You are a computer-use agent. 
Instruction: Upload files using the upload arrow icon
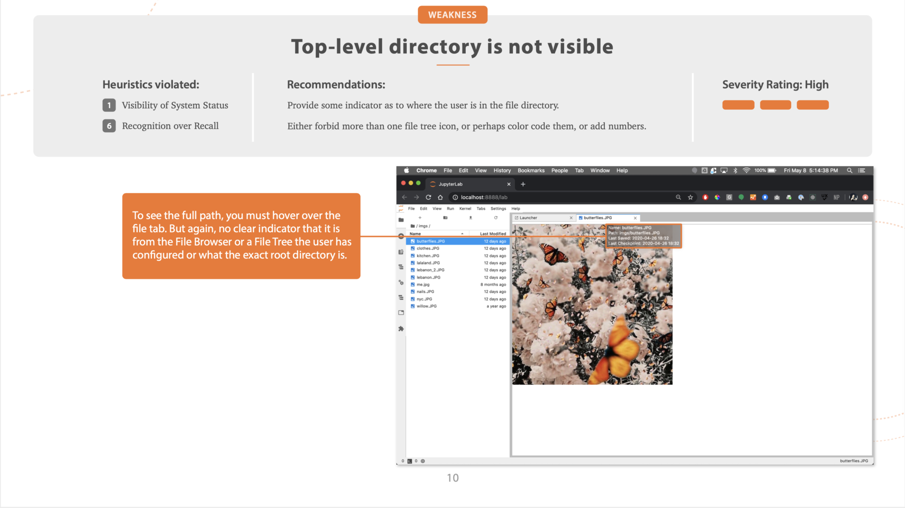[x=471, y=217]
